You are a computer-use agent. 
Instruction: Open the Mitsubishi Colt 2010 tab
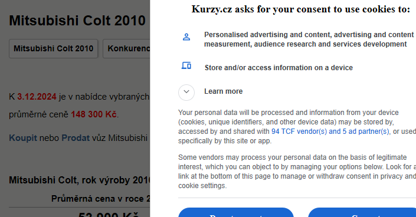click(x=53, y=48)
